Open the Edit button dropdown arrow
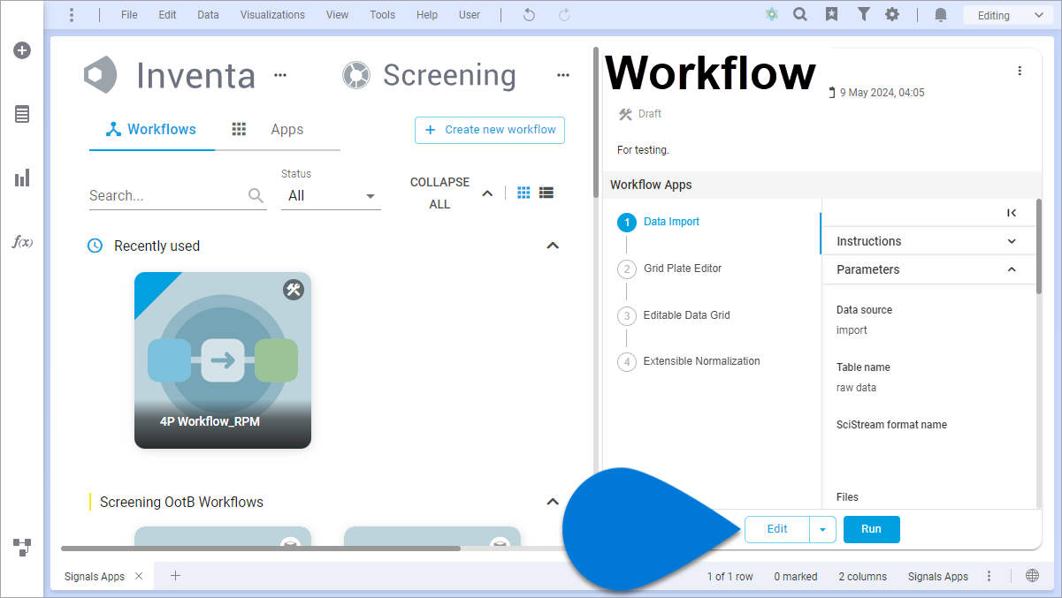 click(x=822, y=529)
